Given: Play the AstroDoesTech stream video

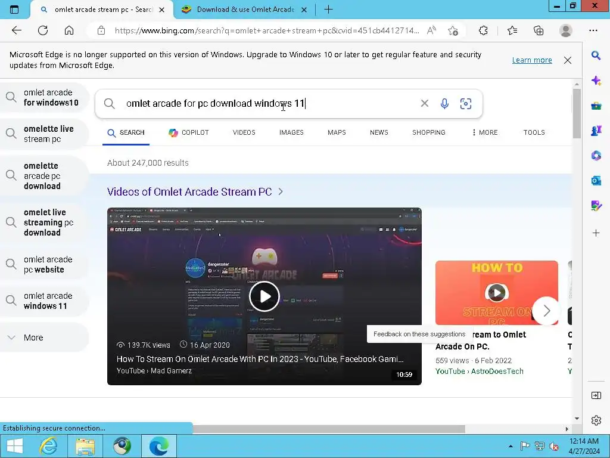Looking at the screenshot, I should click(x=496, y=293).
